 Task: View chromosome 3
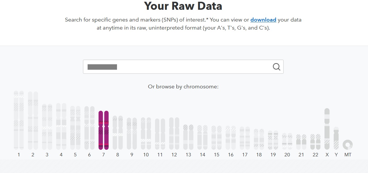point(47,123)
